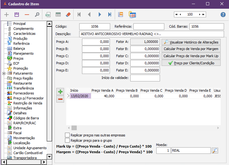Open search with the magnifier toolbar icon
The image size is (229, 165).
pos(37,15)
